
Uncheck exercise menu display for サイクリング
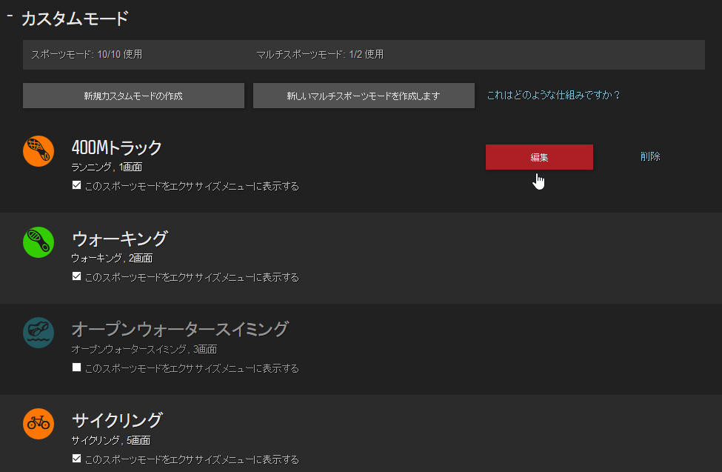click(76, 459)
